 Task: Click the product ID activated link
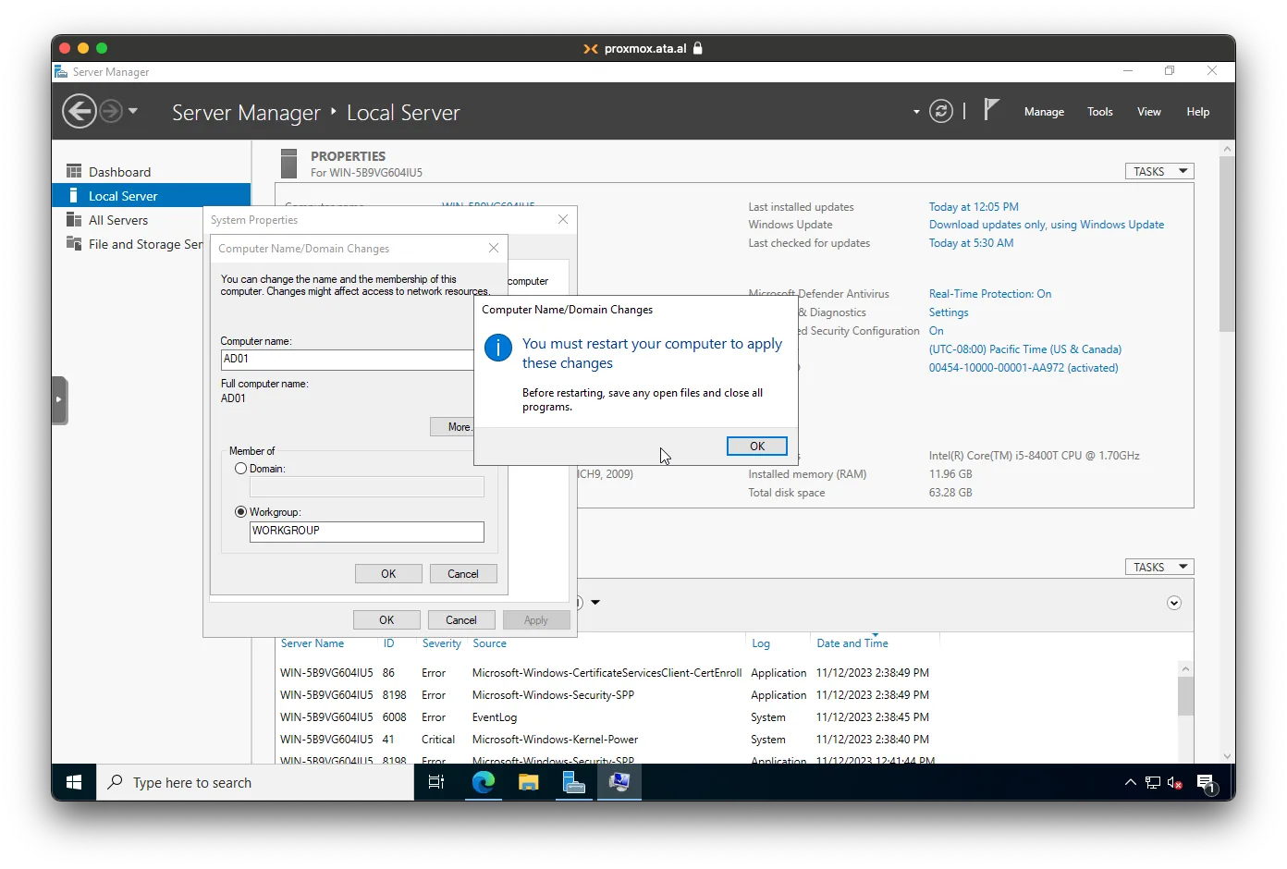pyautogui.click(x=1023, y=368)
